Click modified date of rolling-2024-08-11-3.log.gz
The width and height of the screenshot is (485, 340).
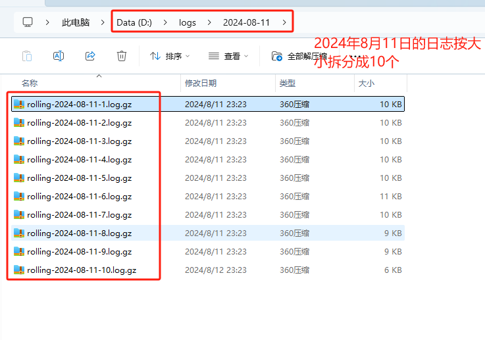click(216, 141)
